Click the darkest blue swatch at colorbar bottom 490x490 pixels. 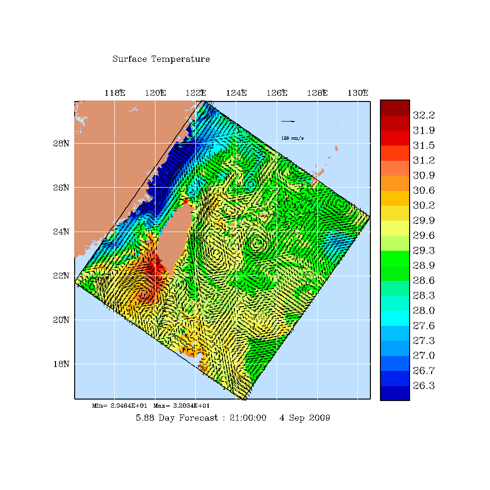395,393
